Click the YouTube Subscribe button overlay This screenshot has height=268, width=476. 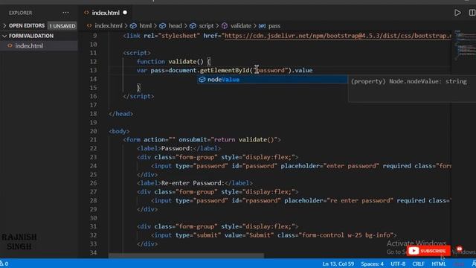(x=428, y=251)
